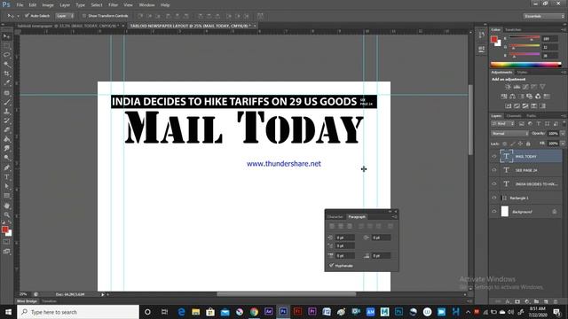Filter layers by type layers icon
The image size is (568, 319).
pos(539,124)
